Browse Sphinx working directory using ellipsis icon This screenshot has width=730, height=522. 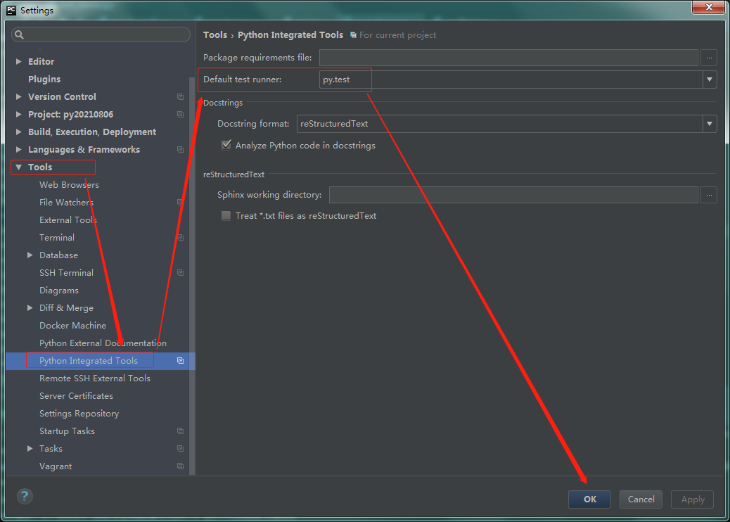pyautogui.click(x=709, y=195)
